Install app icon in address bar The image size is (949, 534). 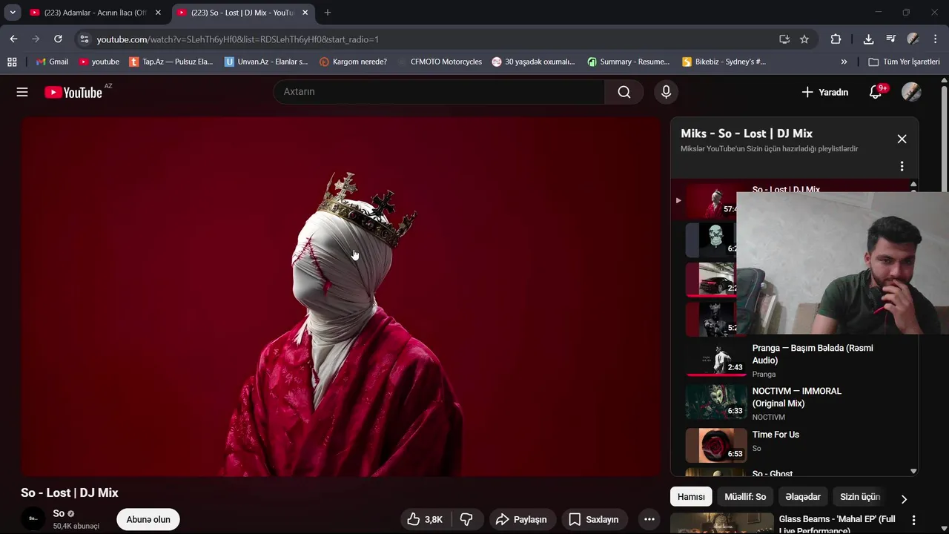pos(784,39)
